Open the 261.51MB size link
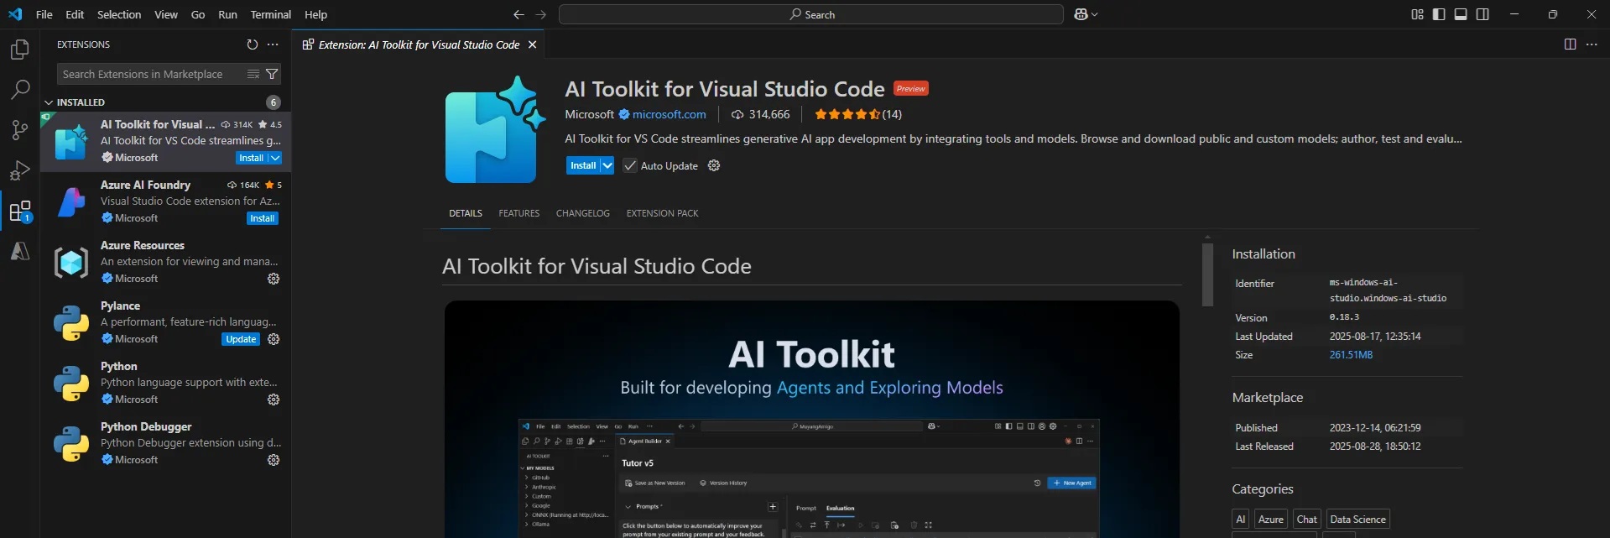The height and width of the screenshot is (538, 1610). (1351, 355)
